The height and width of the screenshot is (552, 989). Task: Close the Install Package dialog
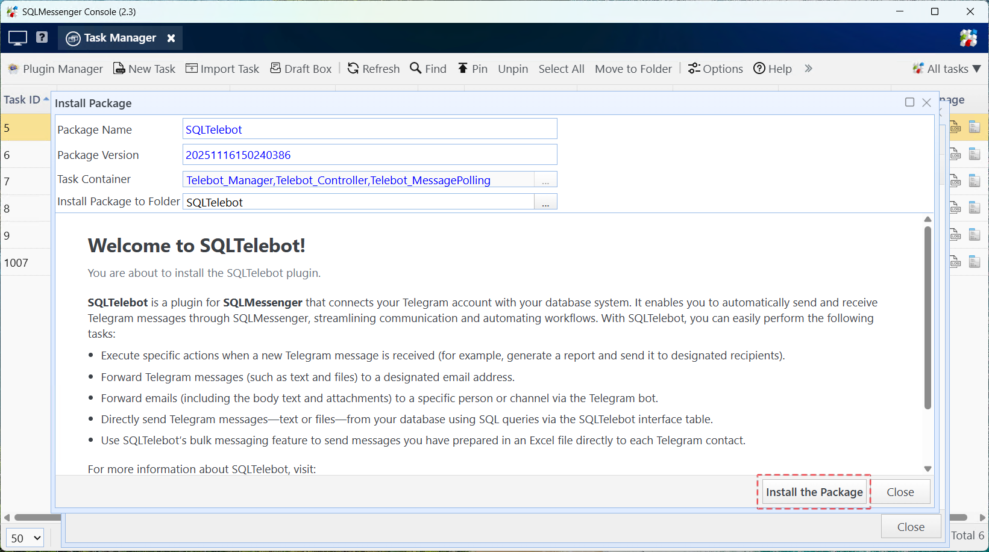point(926,102)
